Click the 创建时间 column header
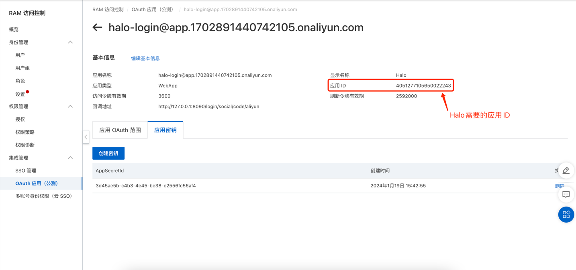Screen dimensions: 576x270 (380, 171)
